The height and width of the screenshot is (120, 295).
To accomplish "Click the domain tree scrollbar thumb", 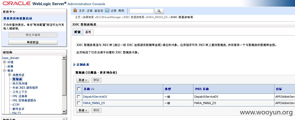I will tap(64, 78).
